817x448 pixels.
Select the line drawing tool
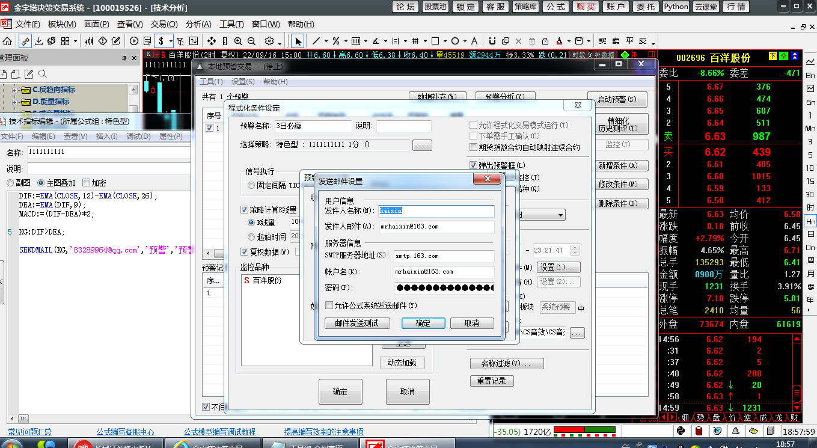coord(316,41)
